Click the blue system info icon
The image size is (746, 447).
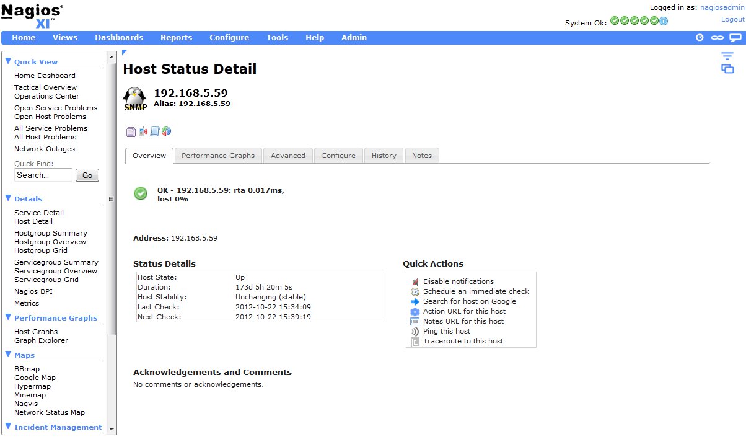tap(664, 20)
